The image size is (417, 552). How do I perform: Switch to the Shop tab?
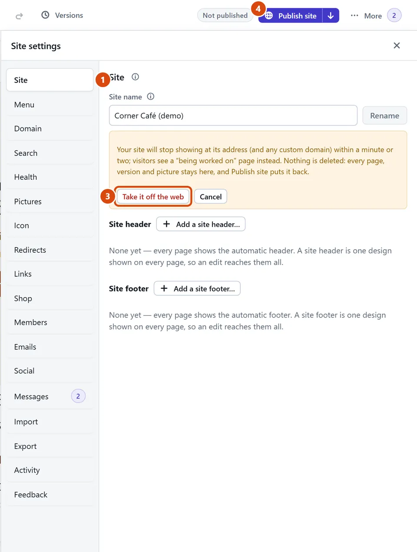(50, 298)
